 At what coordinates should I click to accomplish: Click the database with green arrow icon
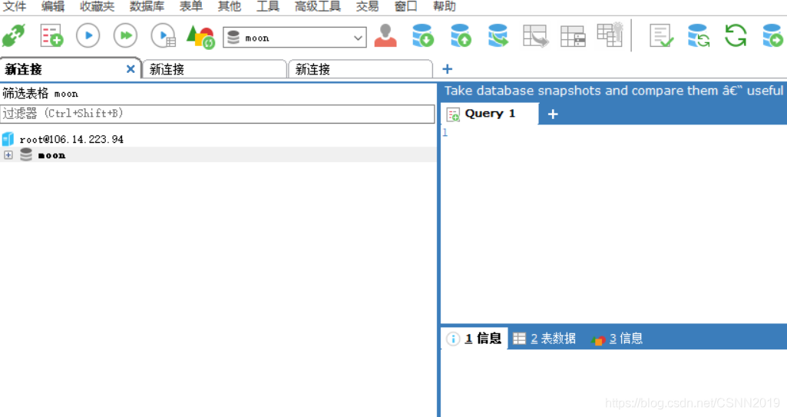772,35
